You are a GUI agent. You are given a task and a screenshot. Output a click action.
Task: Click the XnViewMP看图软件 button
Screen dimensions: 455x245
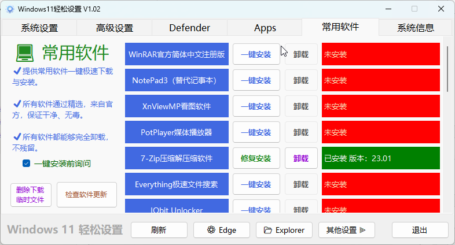point(177,106)
